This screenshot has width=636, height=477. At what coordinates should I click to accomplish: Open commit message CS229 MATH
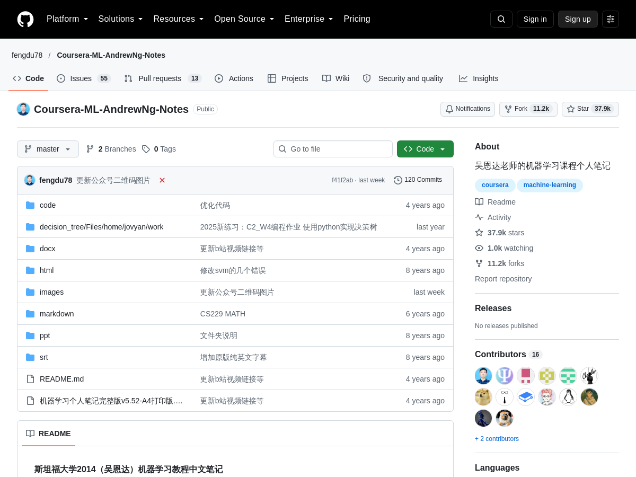click(223, 314)
